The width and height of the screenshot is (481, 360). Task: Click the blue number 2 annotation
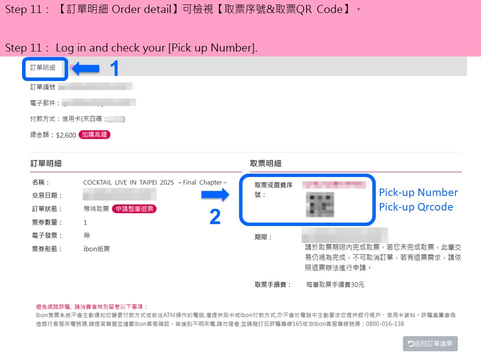click(215, 216)
